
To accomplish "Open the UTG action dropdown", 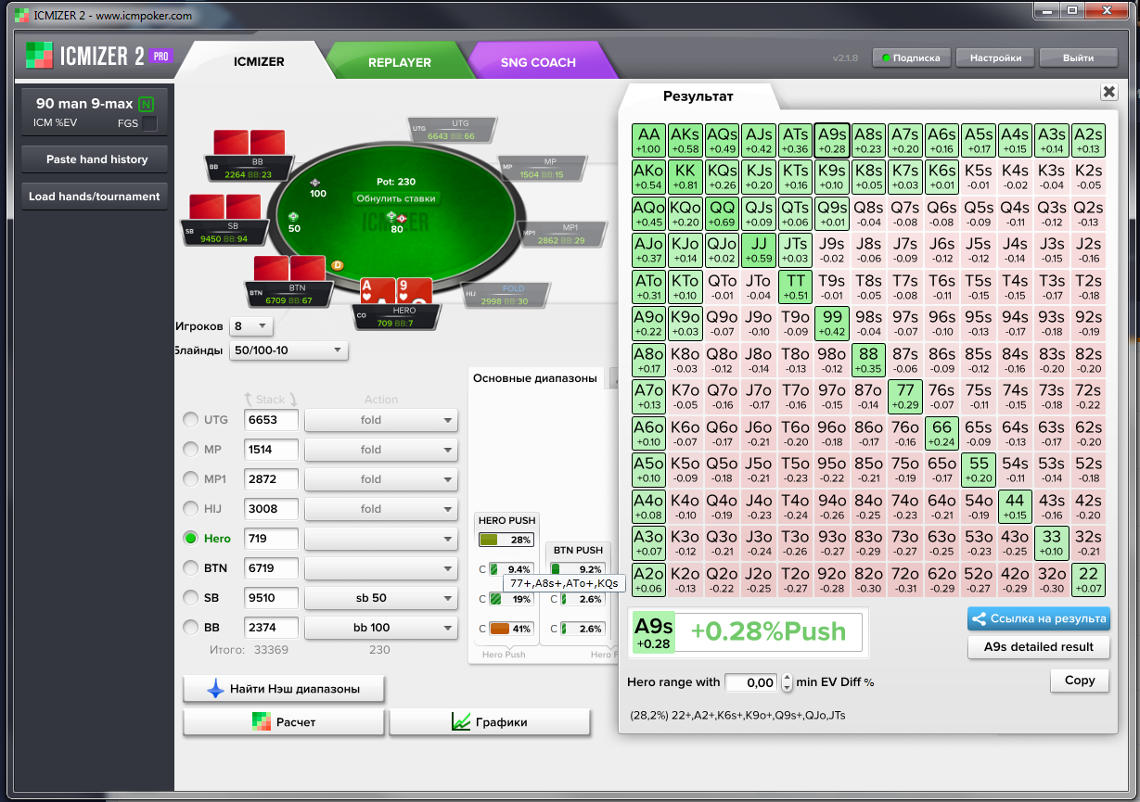I will [381, 420].
